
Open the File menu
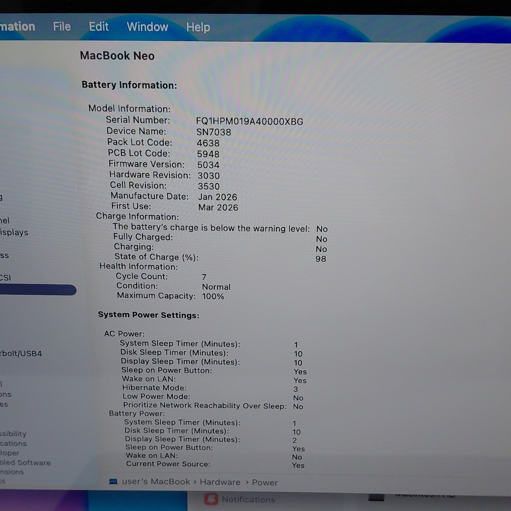[x=62, y=27]
